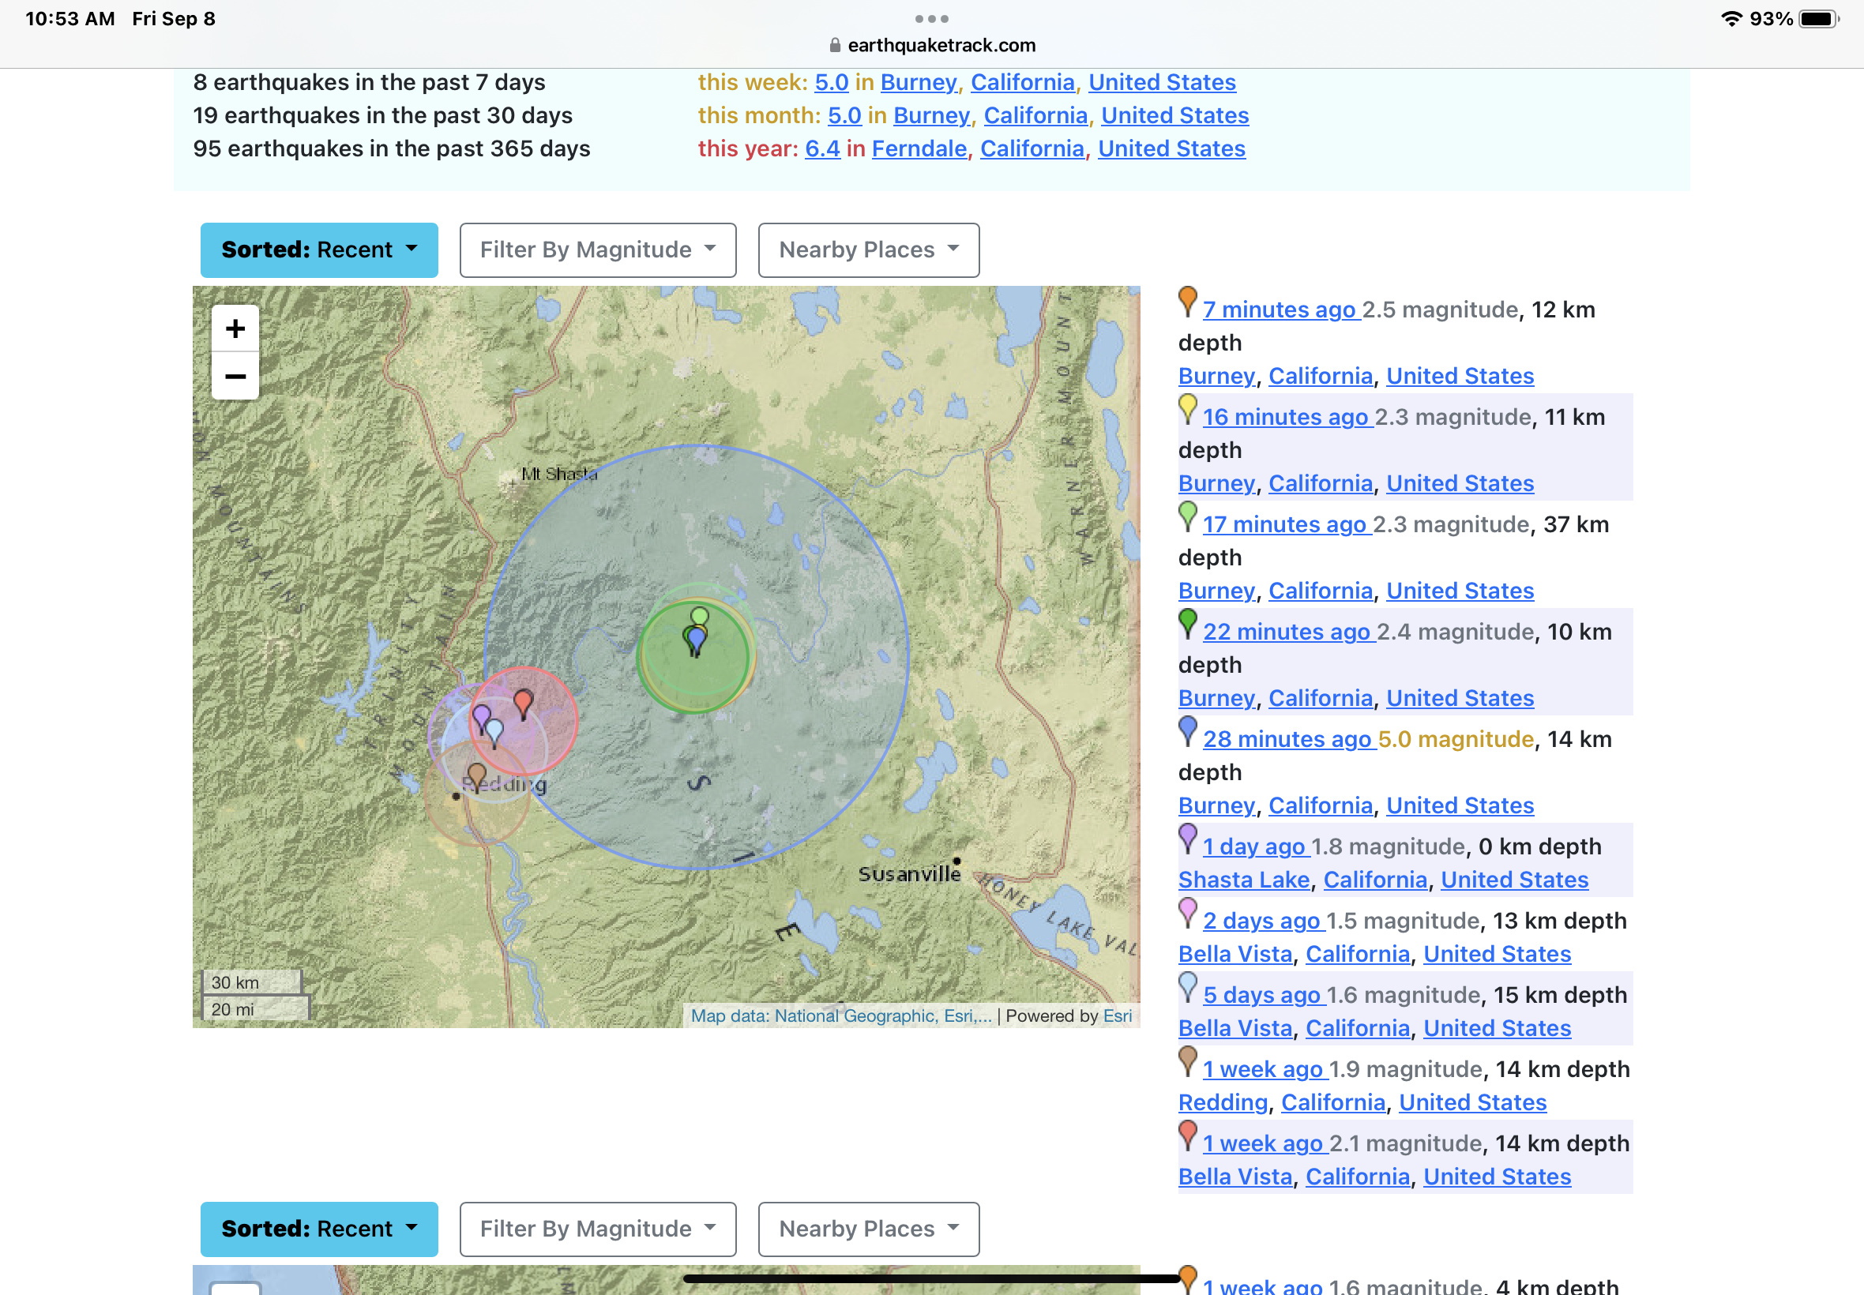Click Bella Vista under 2 days ago entry
The height and width of the screenshot is (1295, 1864).
coord(1235,954)
